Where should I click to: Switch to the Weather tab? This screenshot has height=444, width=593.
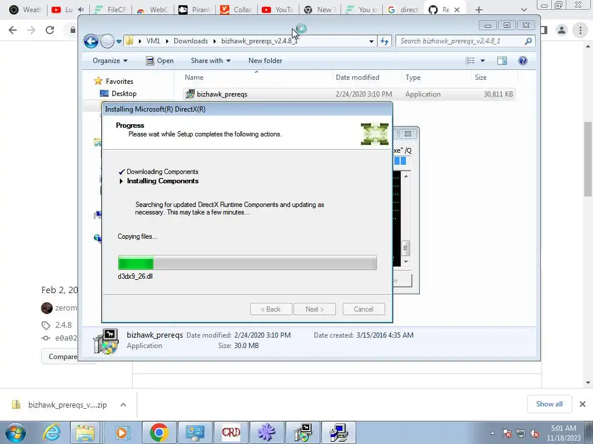24,10
